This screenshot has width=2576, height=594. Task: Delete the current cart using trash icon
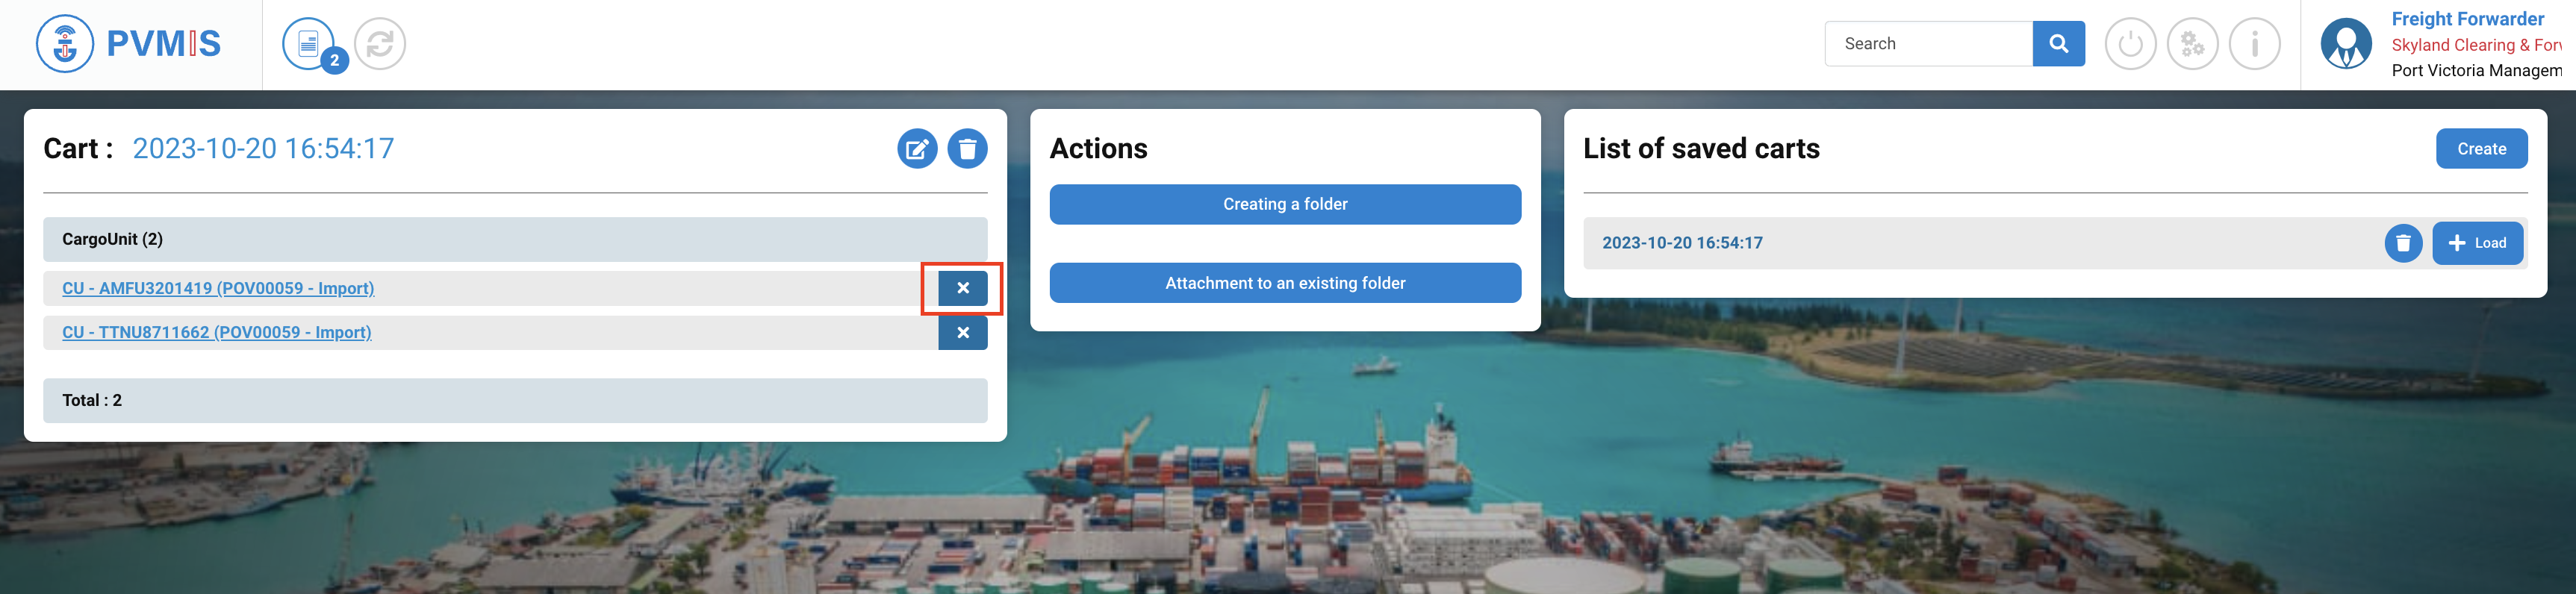click(x=967, y=149)
